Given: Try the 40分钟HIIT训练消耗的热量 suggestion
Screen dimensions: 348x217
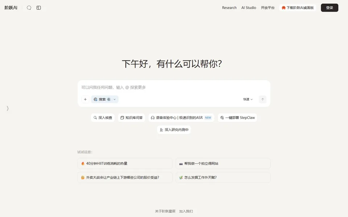Looking at the screenshot, I should click(x=125, y=163).
